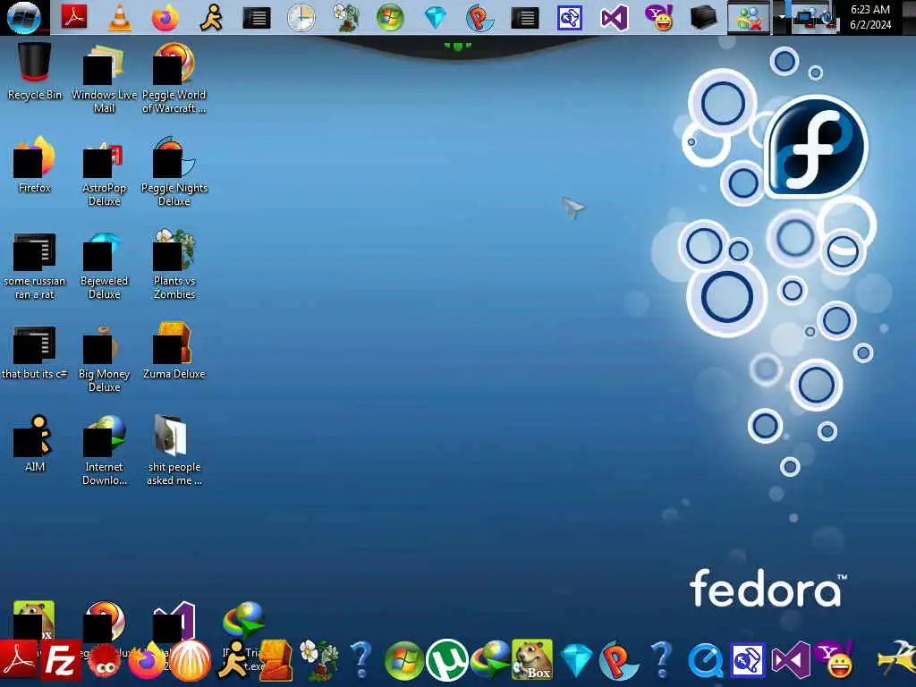916x687 pixels.
Task: Launch Internet Download Manager from the bottom dock
Action: click(x=489, y=661)
